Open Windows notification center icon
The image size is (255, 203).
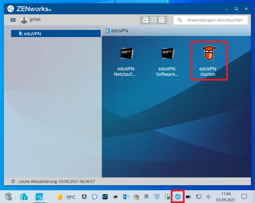(x=244, y=197)
